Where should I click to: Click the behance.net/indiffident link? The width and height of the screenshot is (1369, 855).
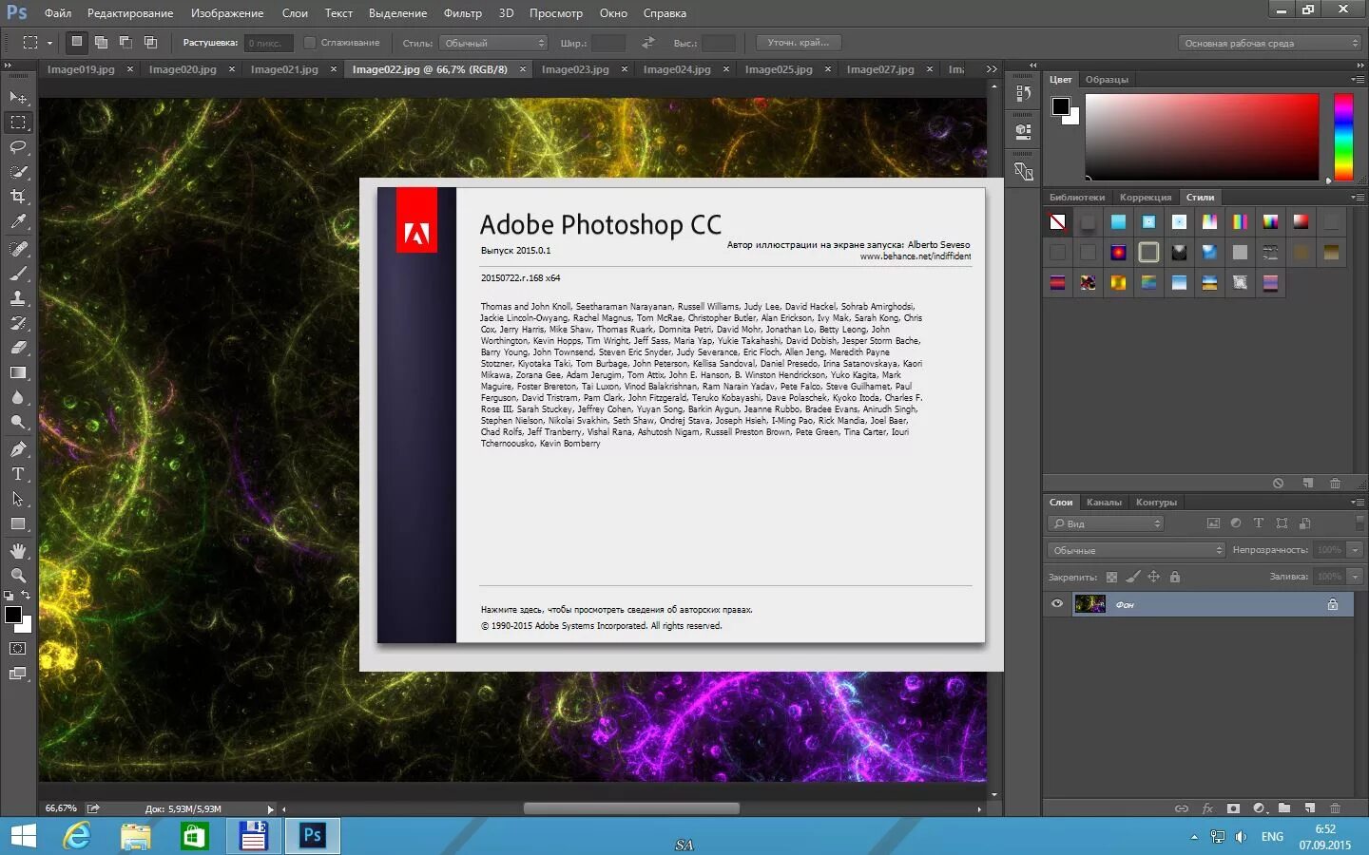(916, 256)
